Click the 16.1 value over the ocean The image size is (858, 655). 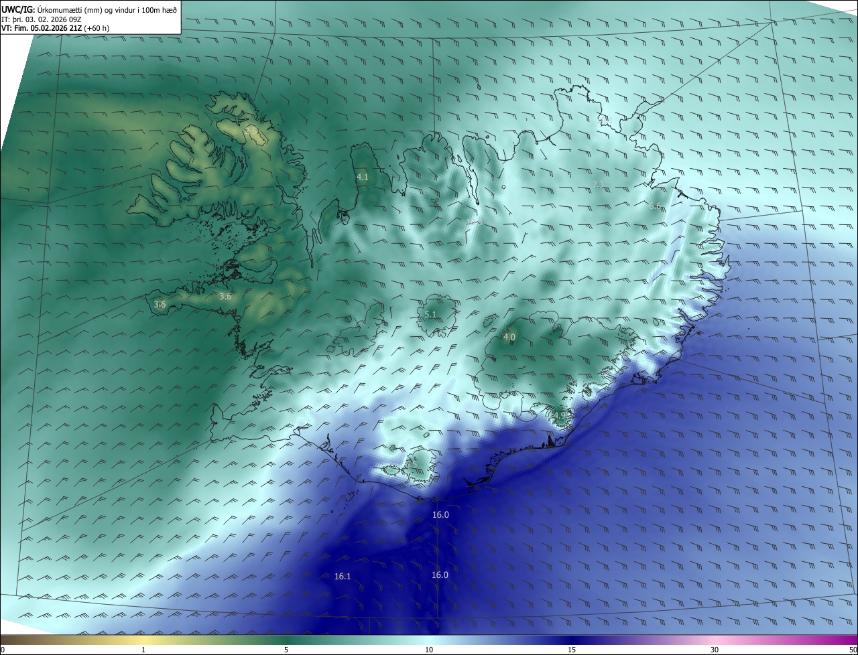(343, 577)
